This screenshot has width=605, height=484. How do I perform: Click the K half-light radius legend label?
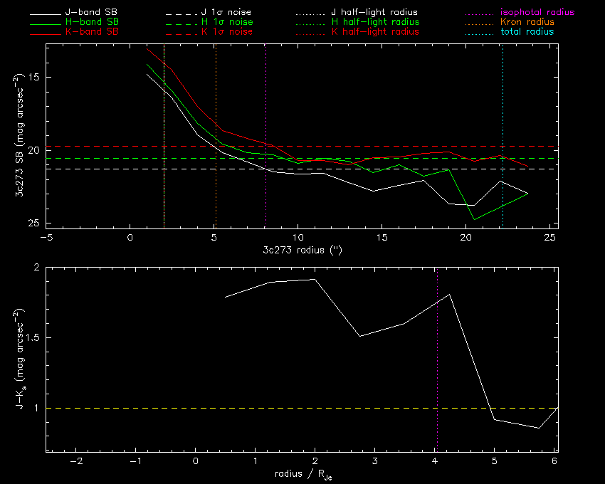374,32
